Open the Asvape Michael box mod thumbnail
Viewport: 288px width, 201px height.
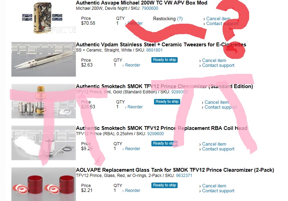43,18
